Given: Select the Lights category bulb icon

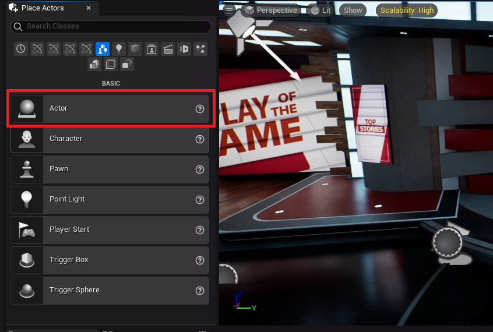Looking at the screenshot, I should (119, 49).
